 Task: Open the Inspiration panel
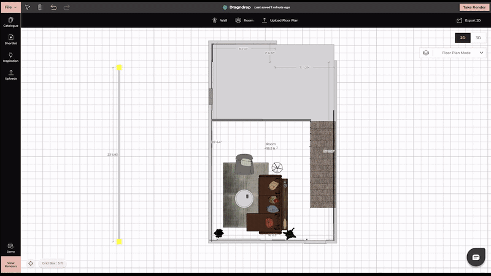[10, 57]
